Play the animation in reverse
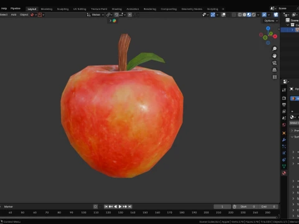The height and width of the screenshot is (224, 299). (115, 207)
